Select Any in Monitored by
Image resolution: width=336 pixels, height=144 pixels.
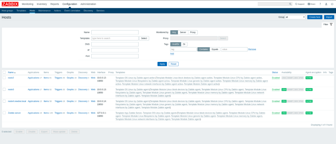point(174,32)
